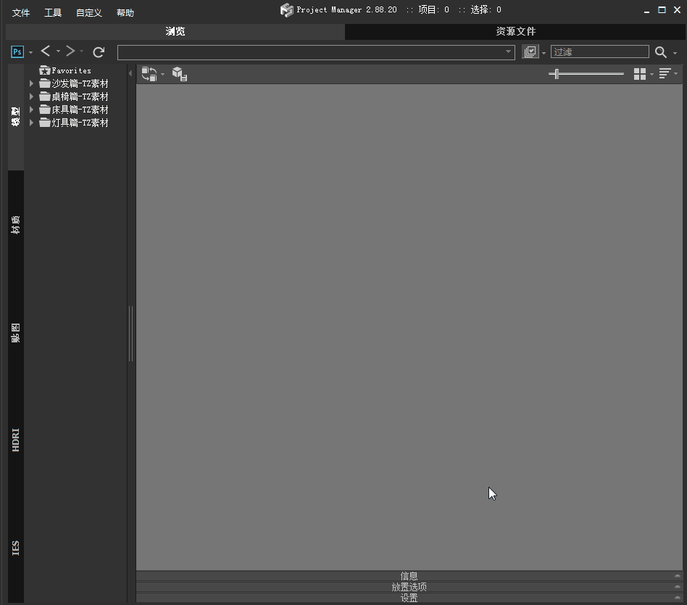Open the Ps icon dropdown arrow
Screen dimensions: 687x605
[x=30, y=53]
